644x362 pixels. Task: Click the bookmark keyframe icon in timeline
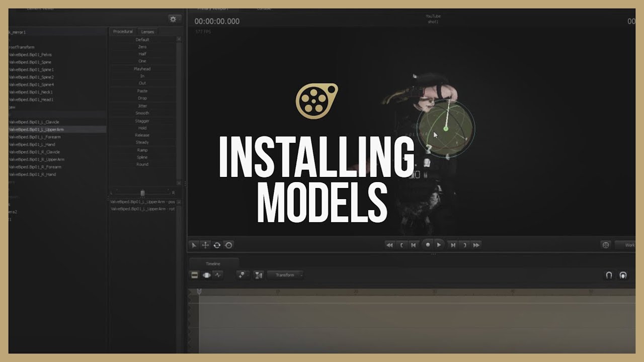243,275
